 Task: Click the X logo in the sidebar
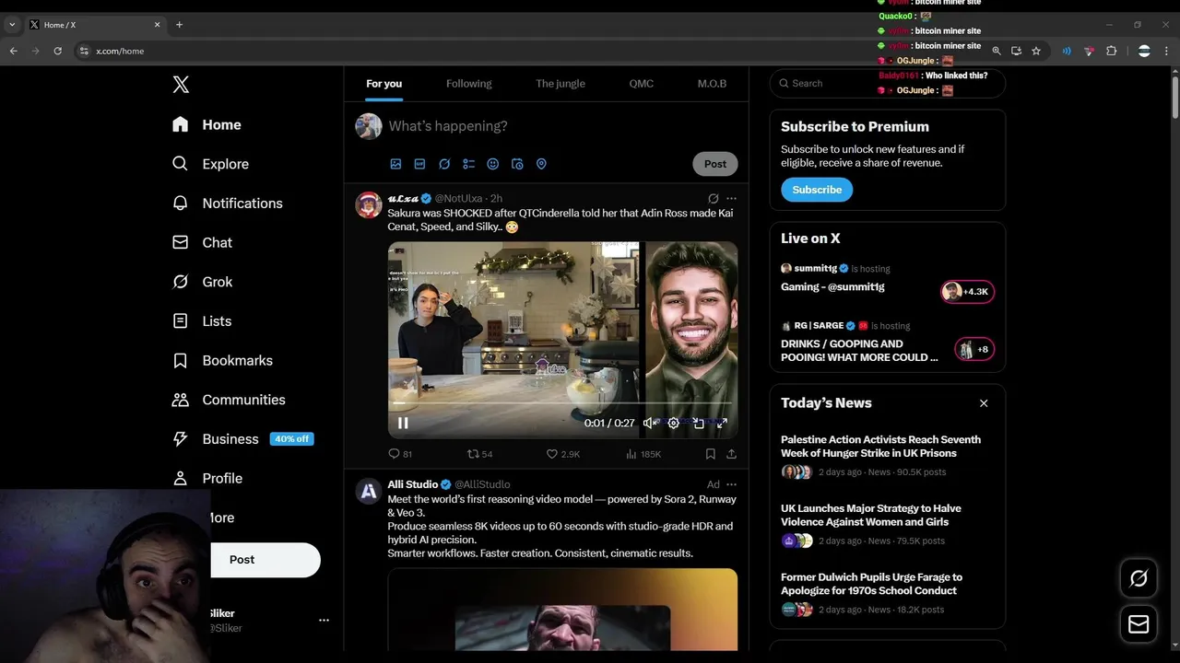pyautogui.click(x=181, y=85)
